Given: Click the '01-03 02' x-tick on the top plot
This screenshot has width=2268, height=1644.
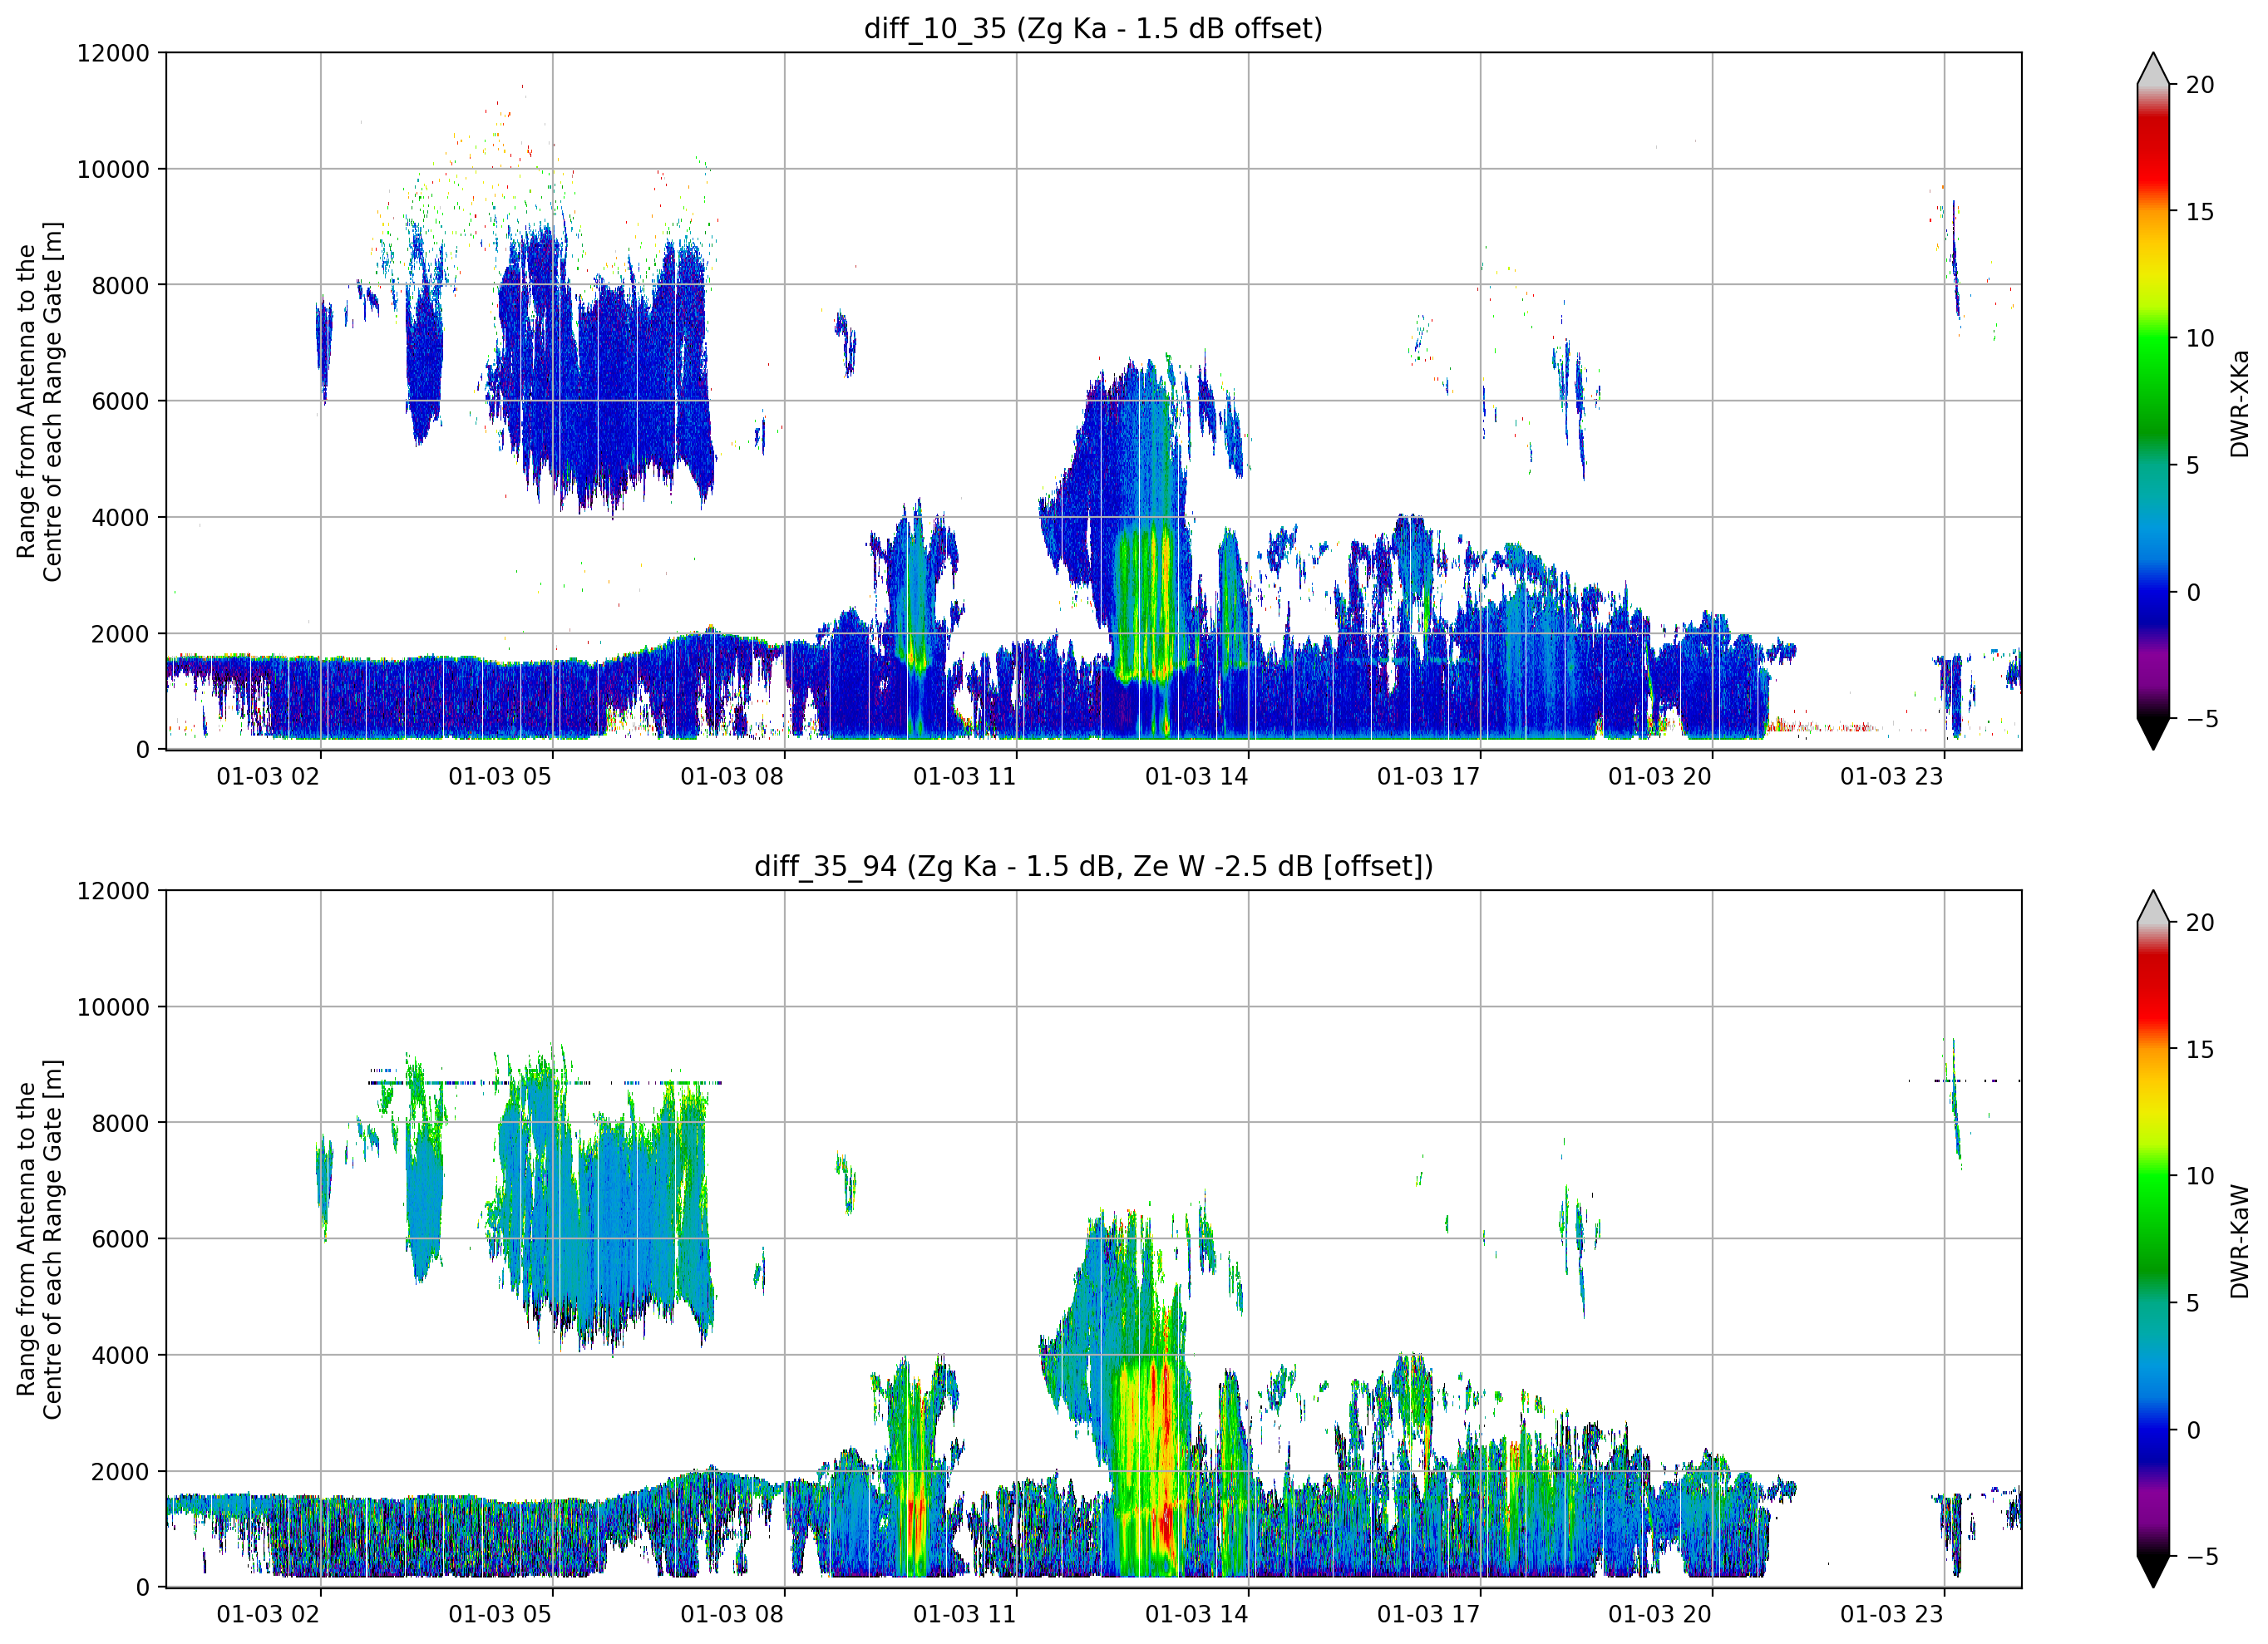Looking at the screenshot, I should click(x=268, y=776).
